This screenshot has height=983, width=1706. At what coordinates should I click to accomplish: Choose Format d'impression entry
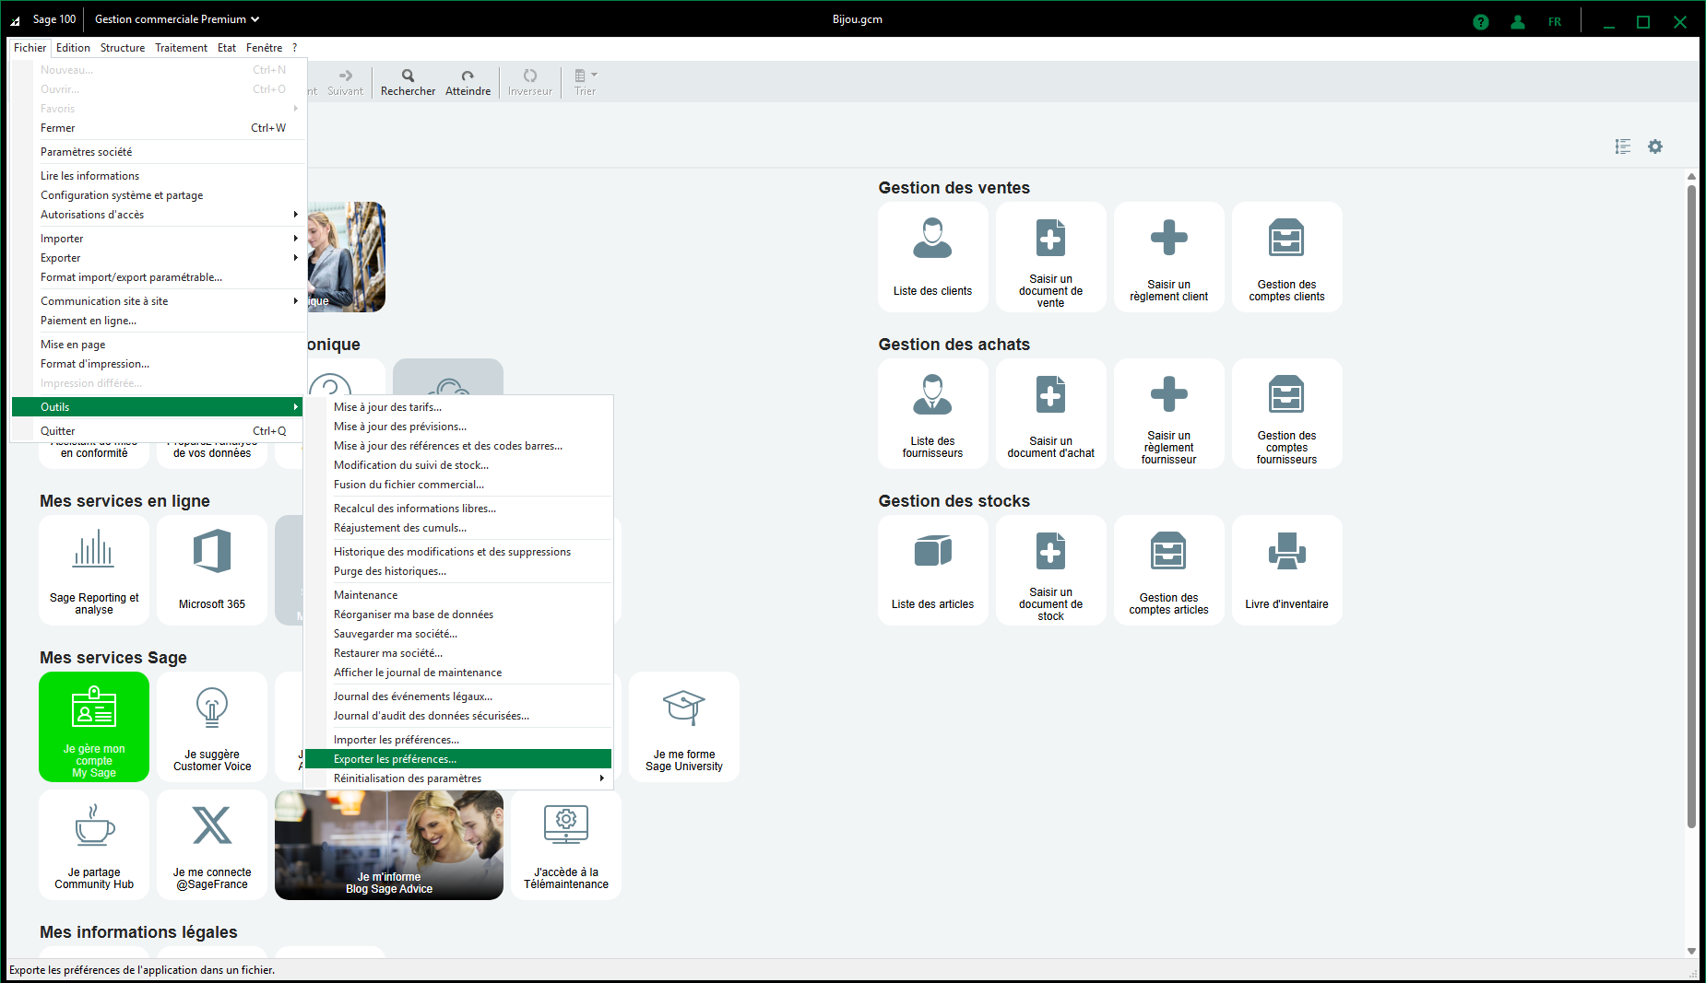pos(159,364)
